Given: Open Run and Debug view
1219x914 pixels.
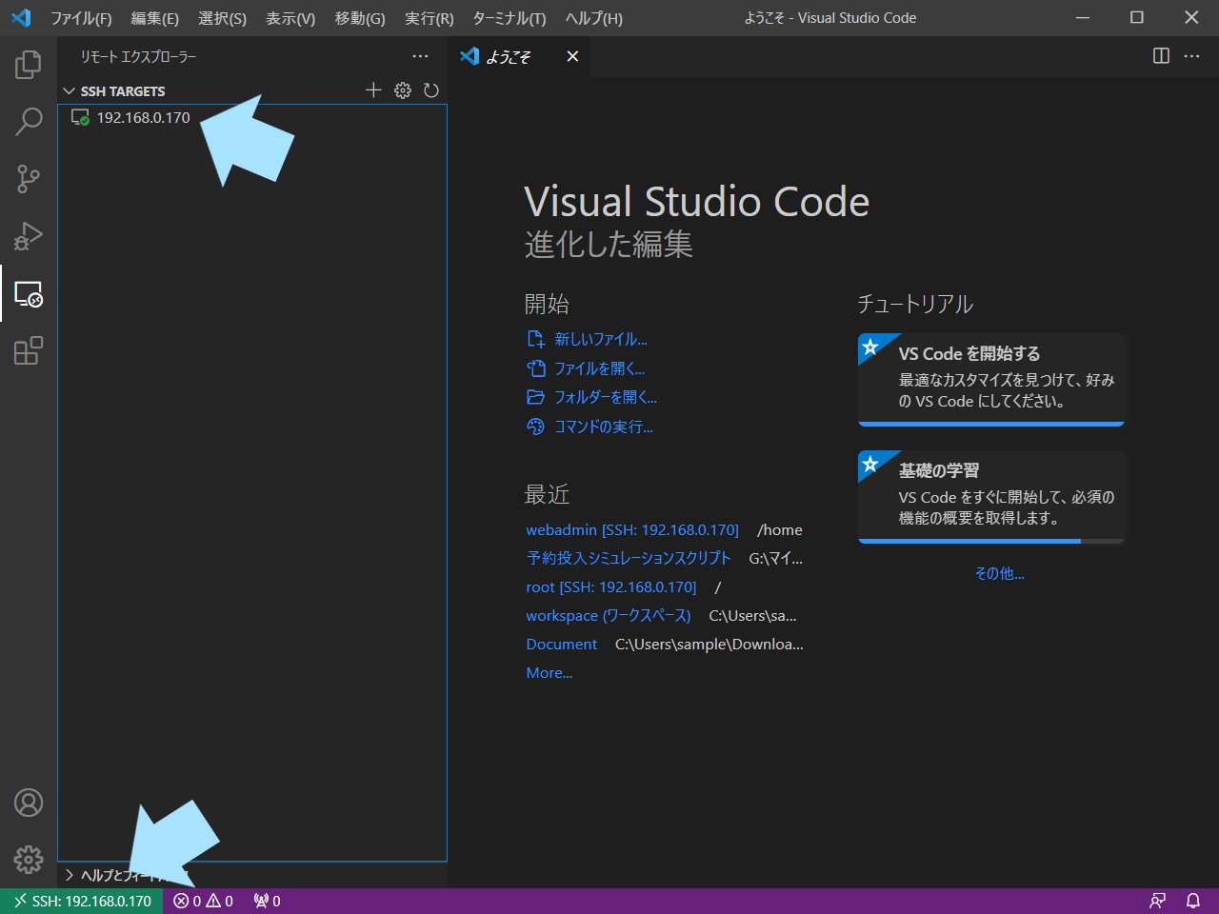Looking at the screenshot, I should [x=29, y=236].
